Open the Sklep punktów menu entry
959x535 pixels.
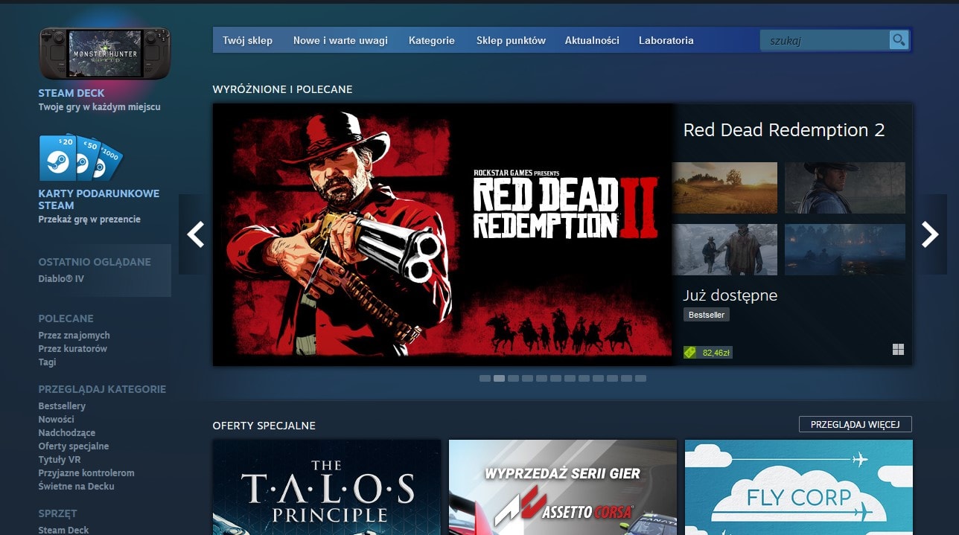(511, 40)
